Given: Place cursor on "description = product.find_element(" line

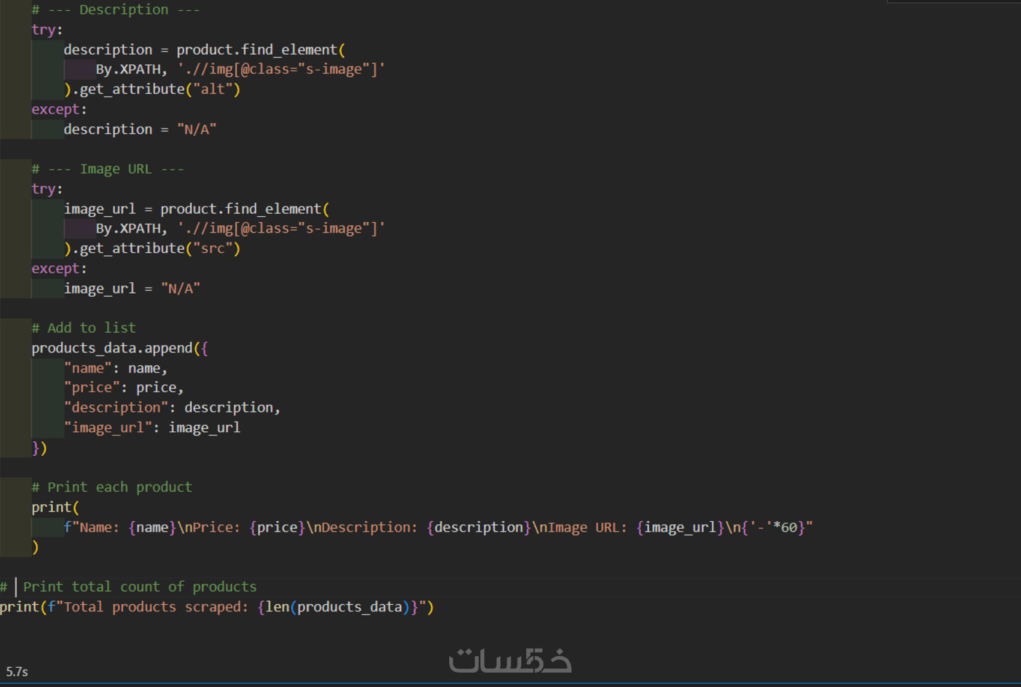Looking at the screenshot, I should click(204, 49).
